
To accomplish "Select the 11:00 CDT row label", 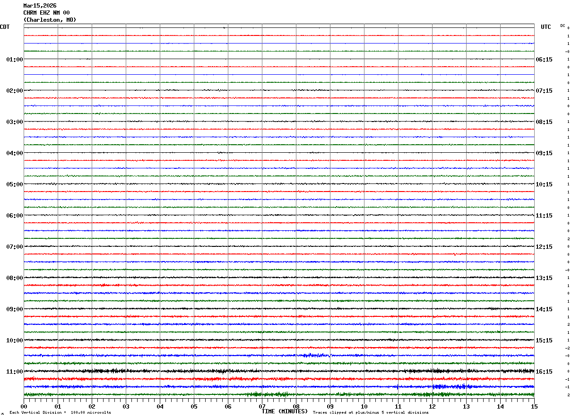I will (15, 372).
